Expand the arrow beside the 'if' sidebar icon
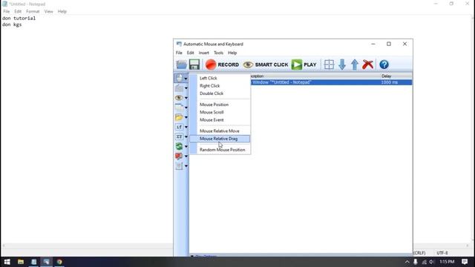 click(186, 127)
